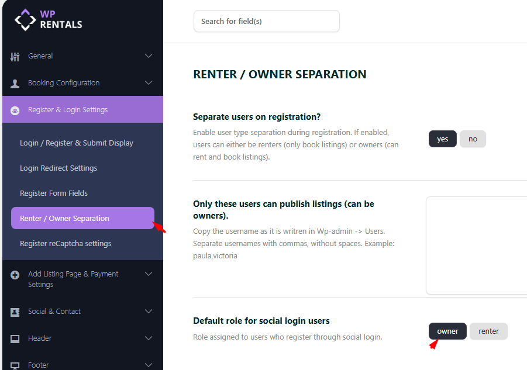Select renter as default social role
The image size is (527, 370).
[488, 331]
